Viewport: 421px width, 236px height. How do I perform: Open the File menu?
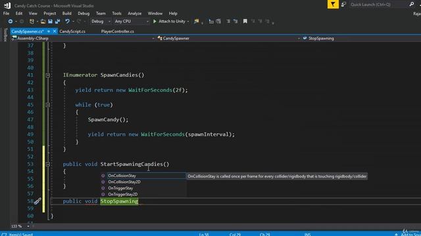coord(6,13)
